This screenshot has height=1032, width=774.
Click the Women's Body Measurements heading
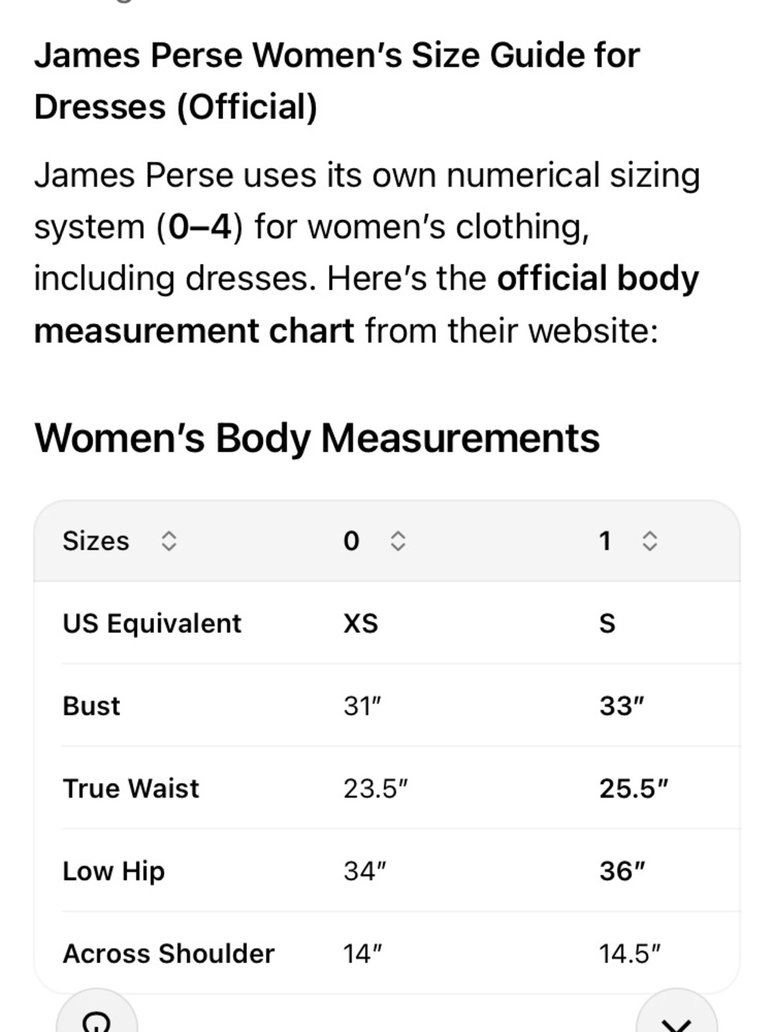tap(317, 438)
